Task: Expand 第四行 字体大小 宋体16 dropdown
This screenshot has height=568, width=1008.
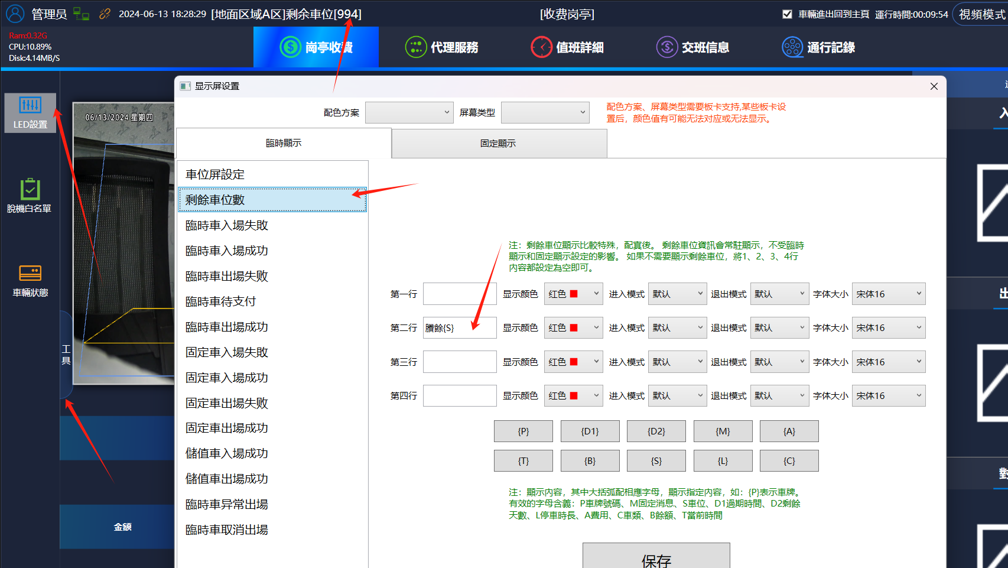Action: (x=889, y=395)
